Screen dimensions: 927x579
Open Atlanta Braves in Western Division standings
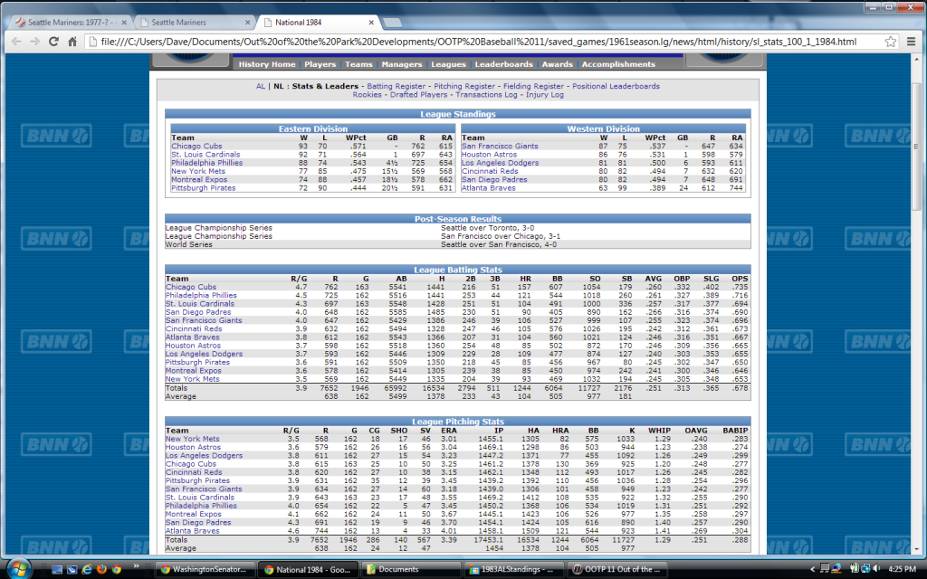[488, 188]
